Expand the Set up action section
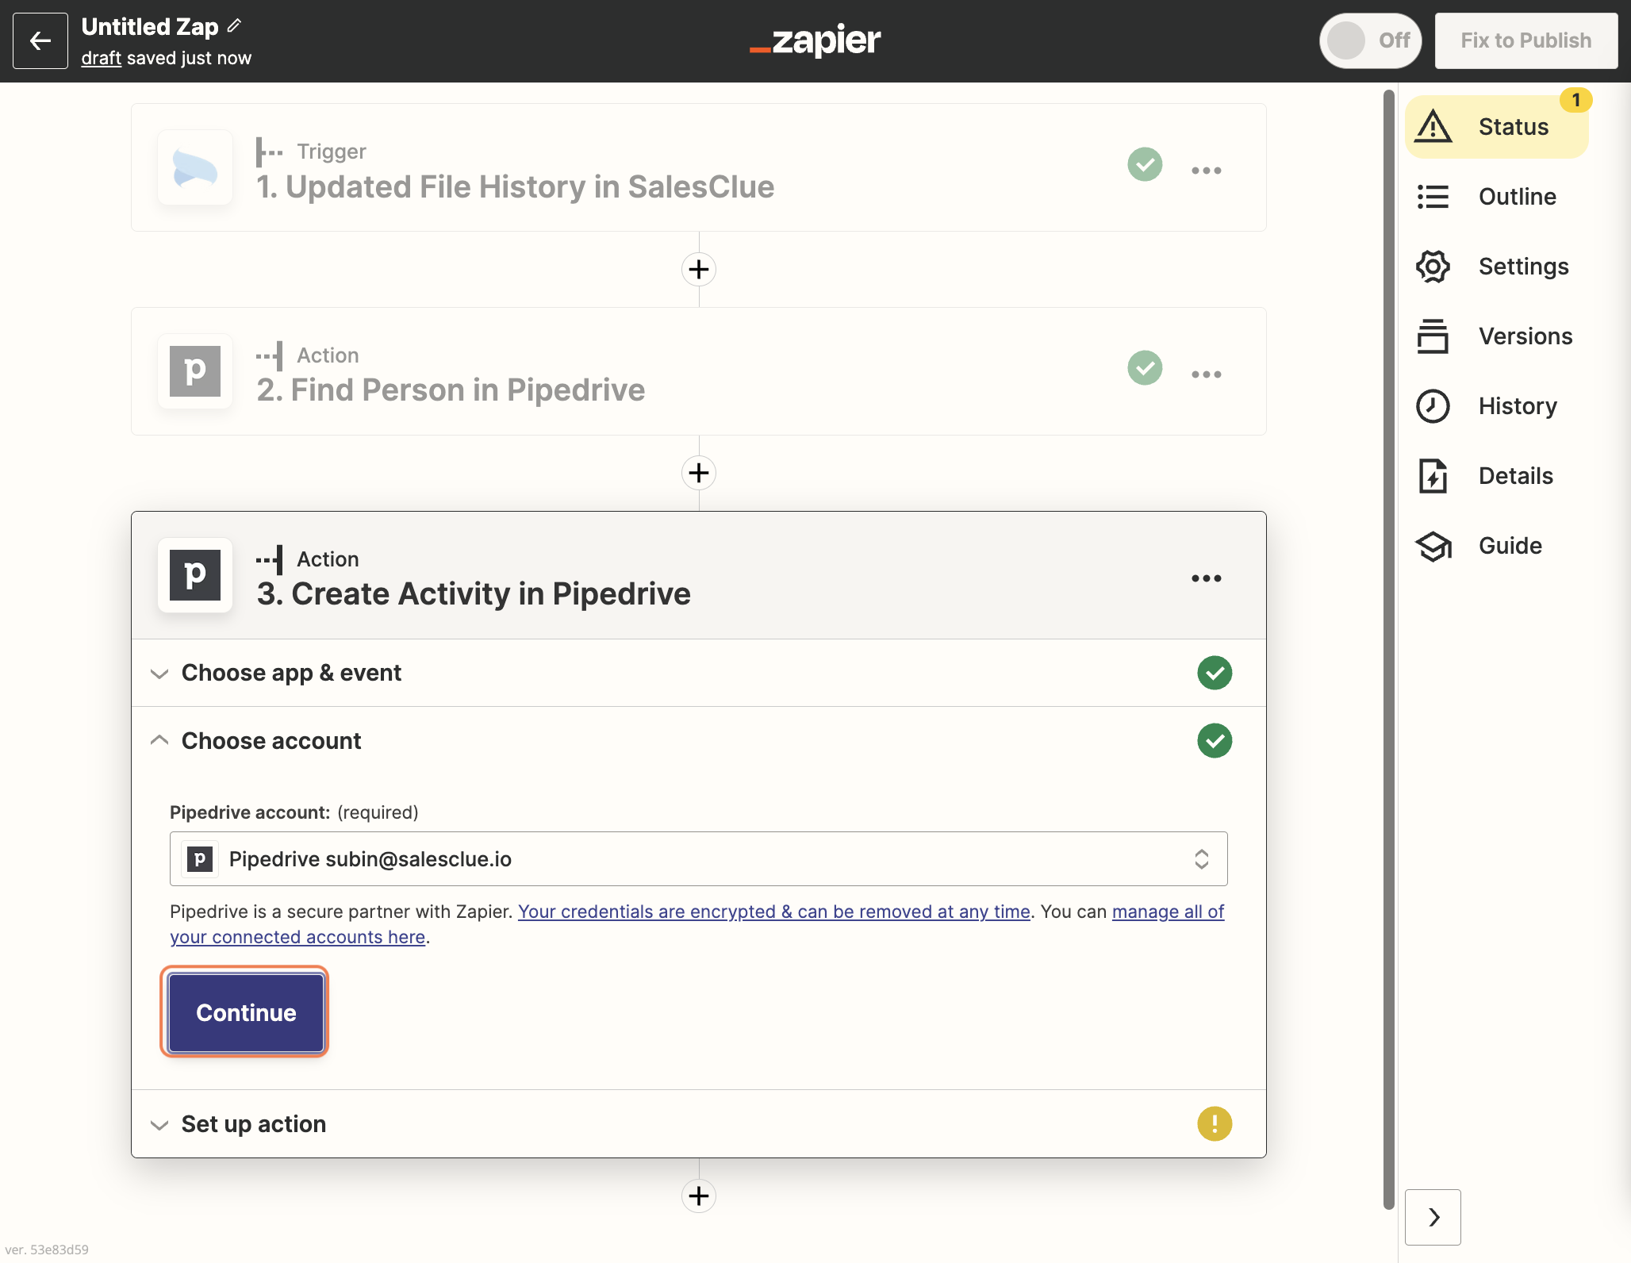Image resolution: width=1631 pixels, height=1263 pixels. point(698,1124)
